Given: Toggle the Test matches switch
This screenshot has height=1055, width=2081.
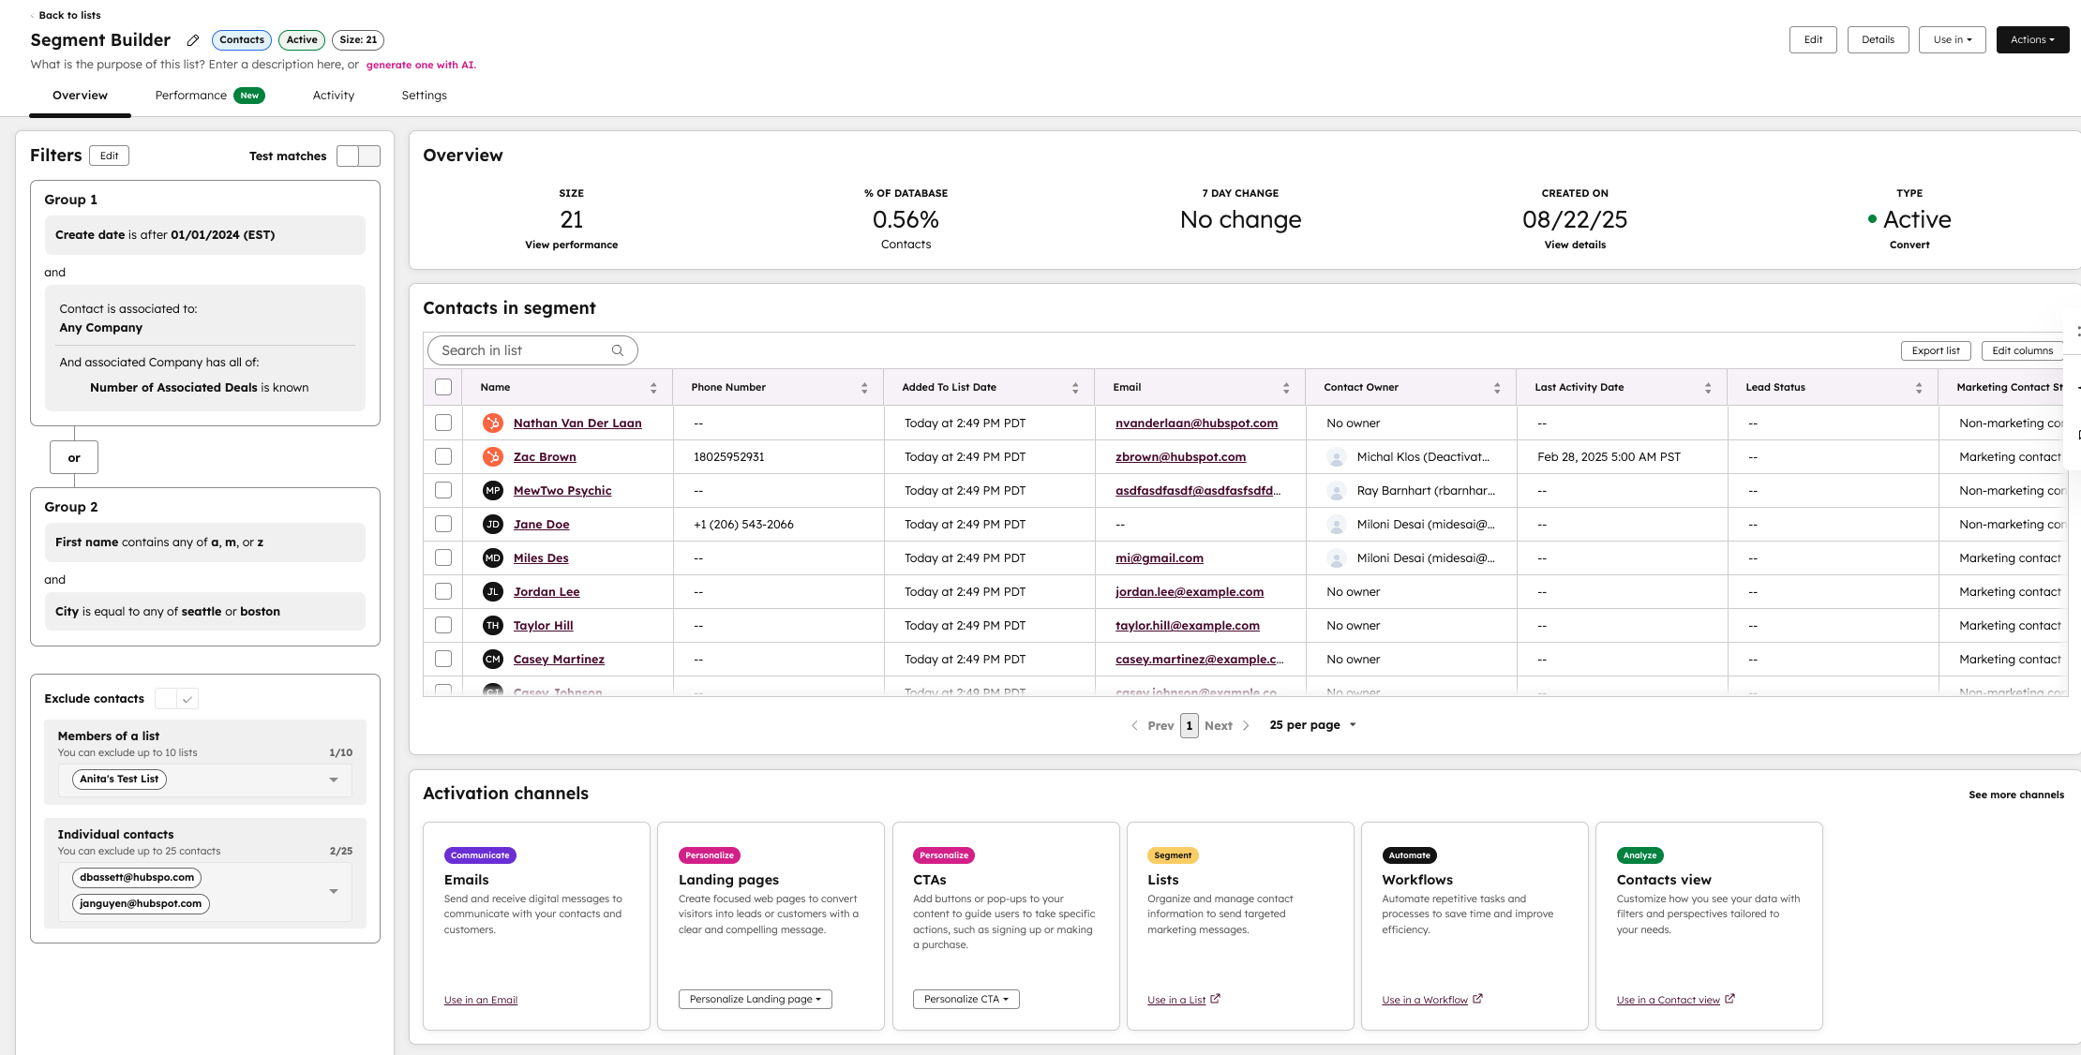Looking at the screenshot, I should click(x=358, y=156).
